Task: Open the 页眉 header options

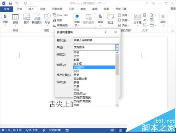Action: click(124, 15)
